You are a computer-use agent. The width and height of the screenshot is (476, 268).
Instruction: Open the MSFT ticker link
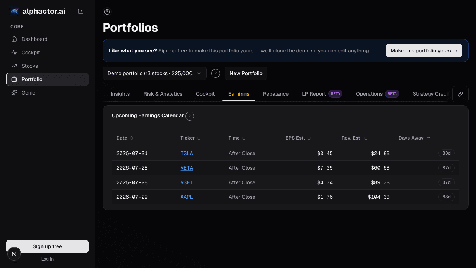[x=187, y=182]
